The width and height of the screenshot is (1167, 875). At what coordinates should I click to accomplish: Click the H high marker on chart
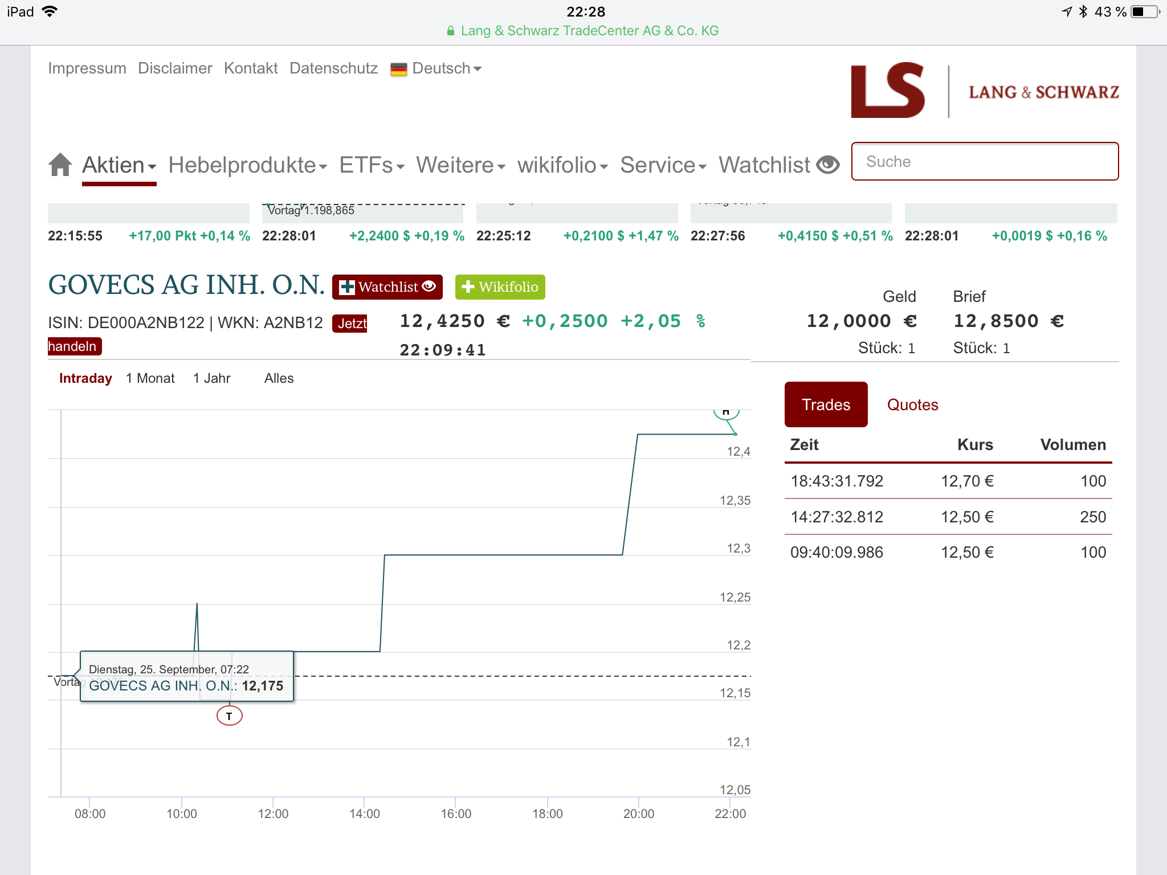(x=726, y=413)
